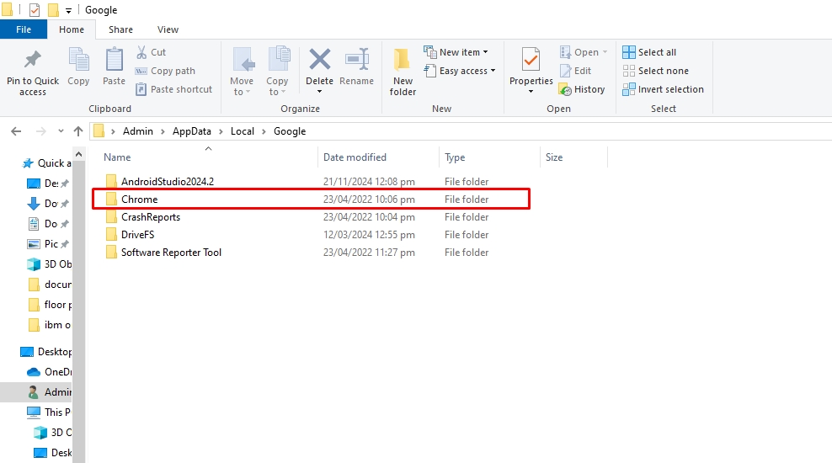Open Quick access in navigation pane
This screenshot has width=832, height=463.
point(46,162)
